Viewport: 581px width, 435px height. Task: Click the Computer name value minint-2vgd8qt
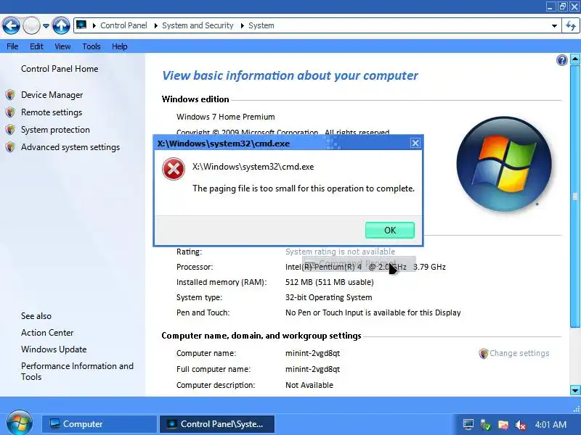[x=312, y=353]
